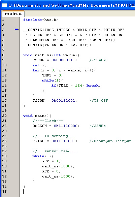Viewport: 135px width, 197px height.
Task: Click the first wait_ms(1000) call
Action: click(58, 166)
